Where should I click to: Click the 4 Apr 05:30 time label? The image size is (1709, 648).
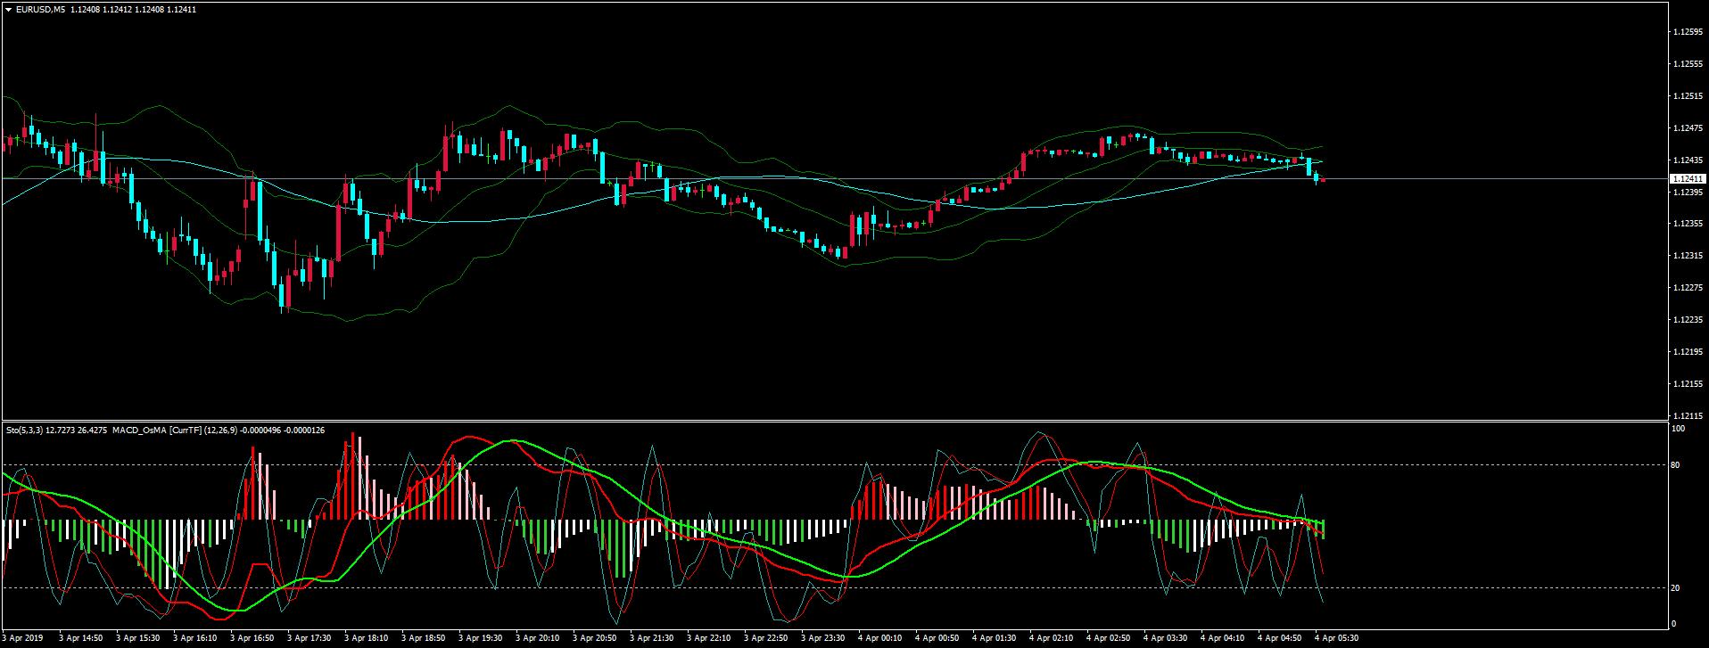[1336, 638]
